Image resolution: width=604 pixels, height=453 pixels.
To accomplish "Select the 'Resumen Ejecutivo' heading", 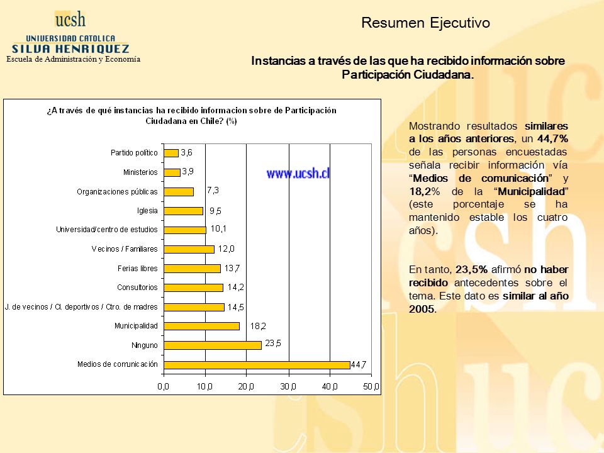I will (x=426, y=23).
